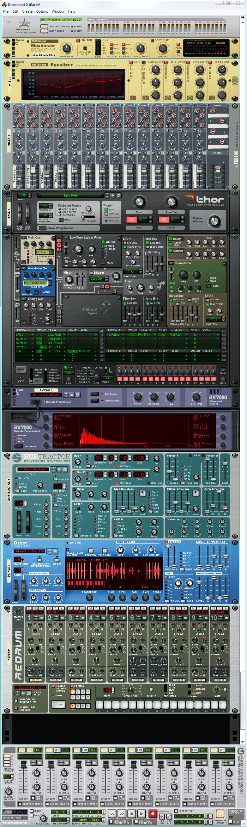Click the transport Record button

click(153, 813)
